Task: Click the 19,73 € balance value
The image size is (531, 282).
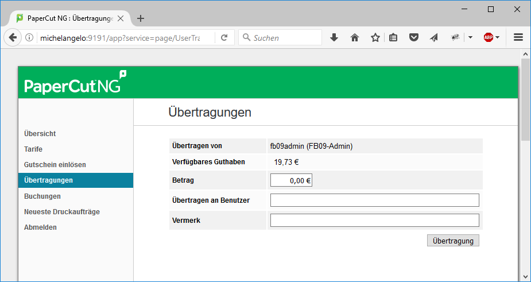Action: pyautogui.click(x=286, y=163)
